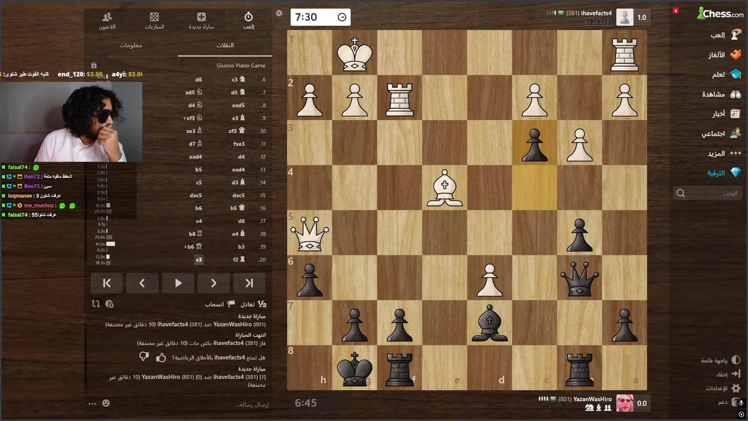Step forward one move

213,283
